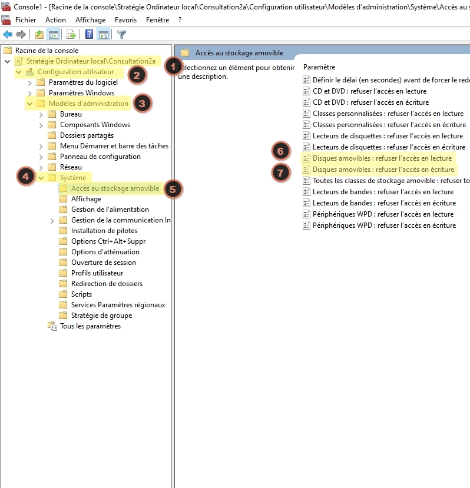Image resolution: width=470 pixels, height=488 pixels.
Task: Toggle the Action pane toolbar icon
Action: (x=103, y=34)
